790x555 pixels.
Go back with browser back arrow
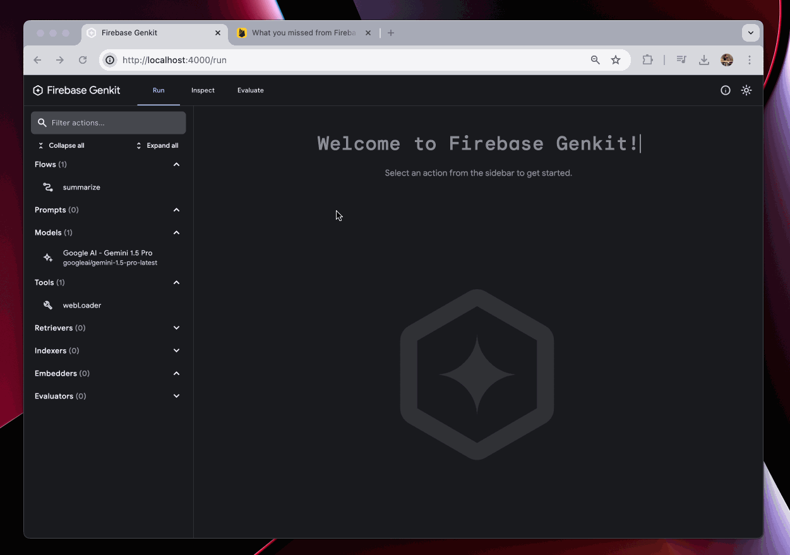[37, 60]
